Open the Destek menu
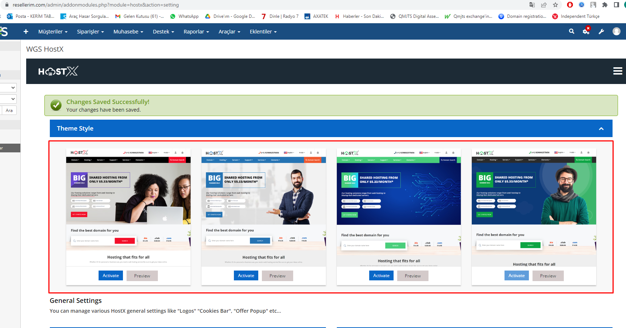626x328 pixels. pos(163,32)
